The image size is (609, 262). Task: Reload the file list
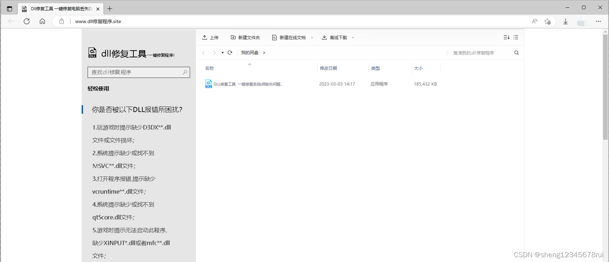click(x=230, y=53)
